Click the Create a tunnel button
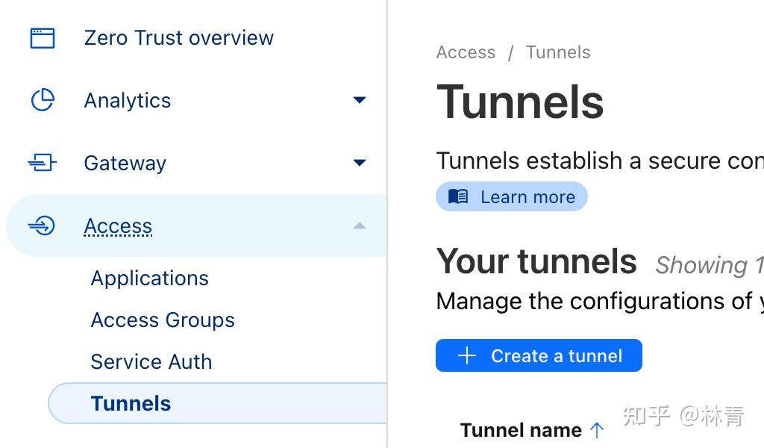The image size is (764, 448). click(x=539, y=356)
